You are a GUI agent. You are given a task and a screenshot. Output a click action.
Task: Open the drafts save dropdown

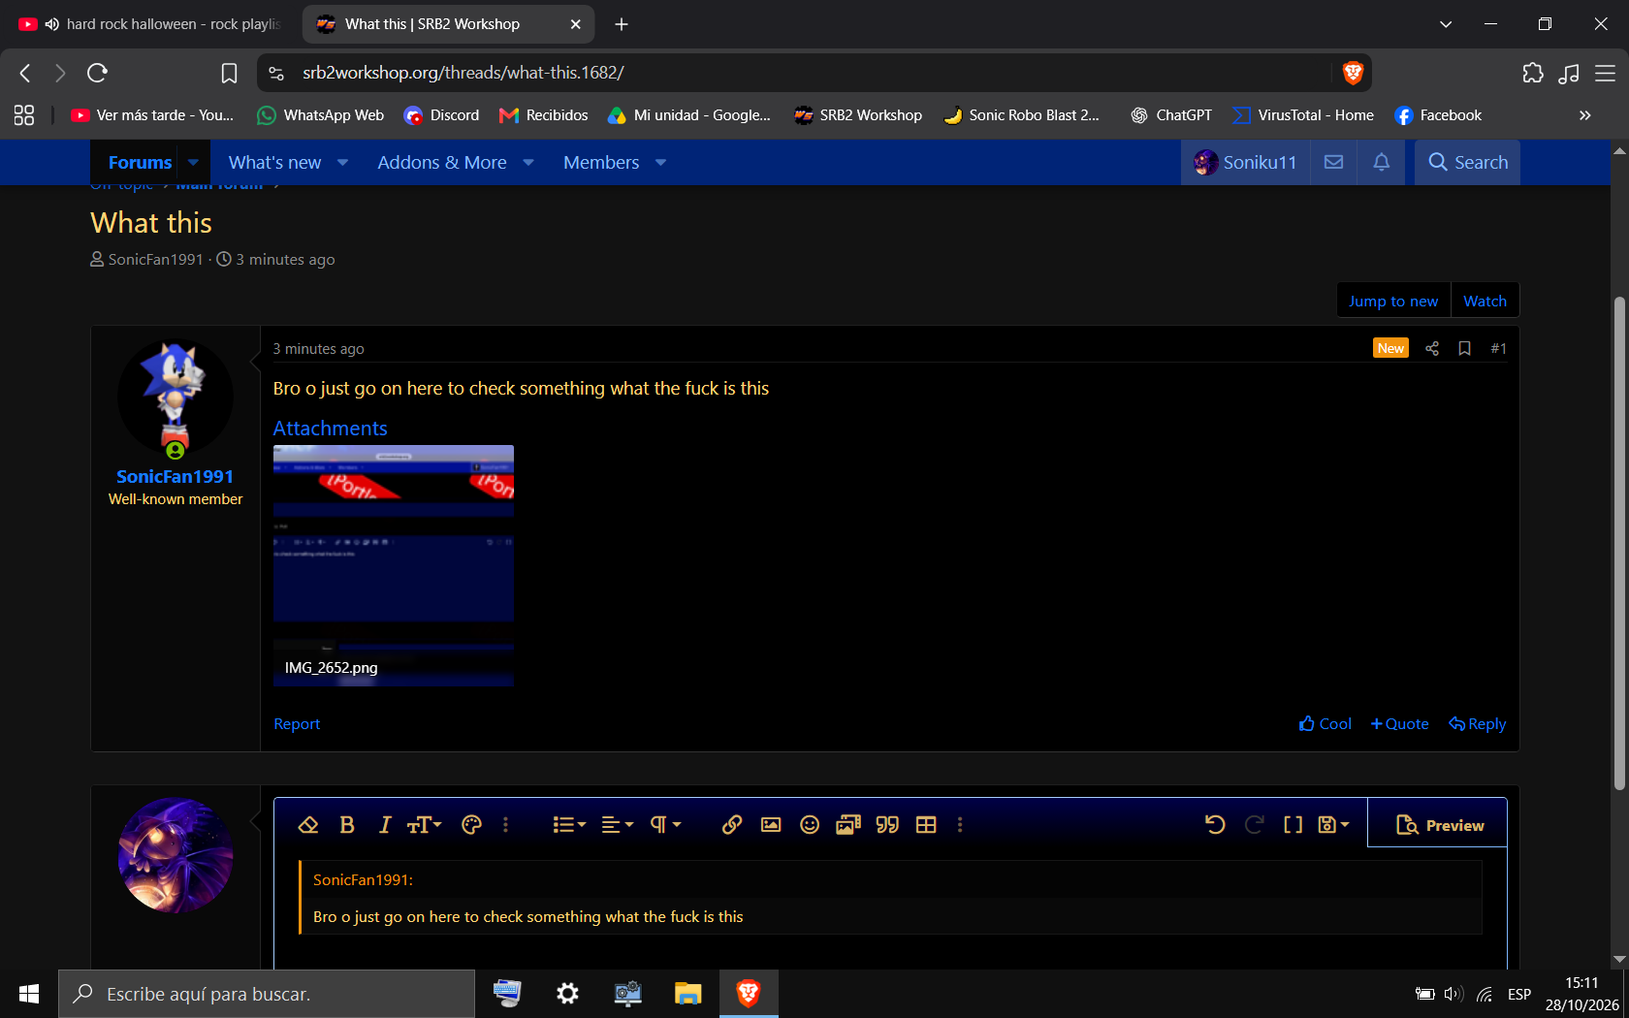tap(1333, 825)
